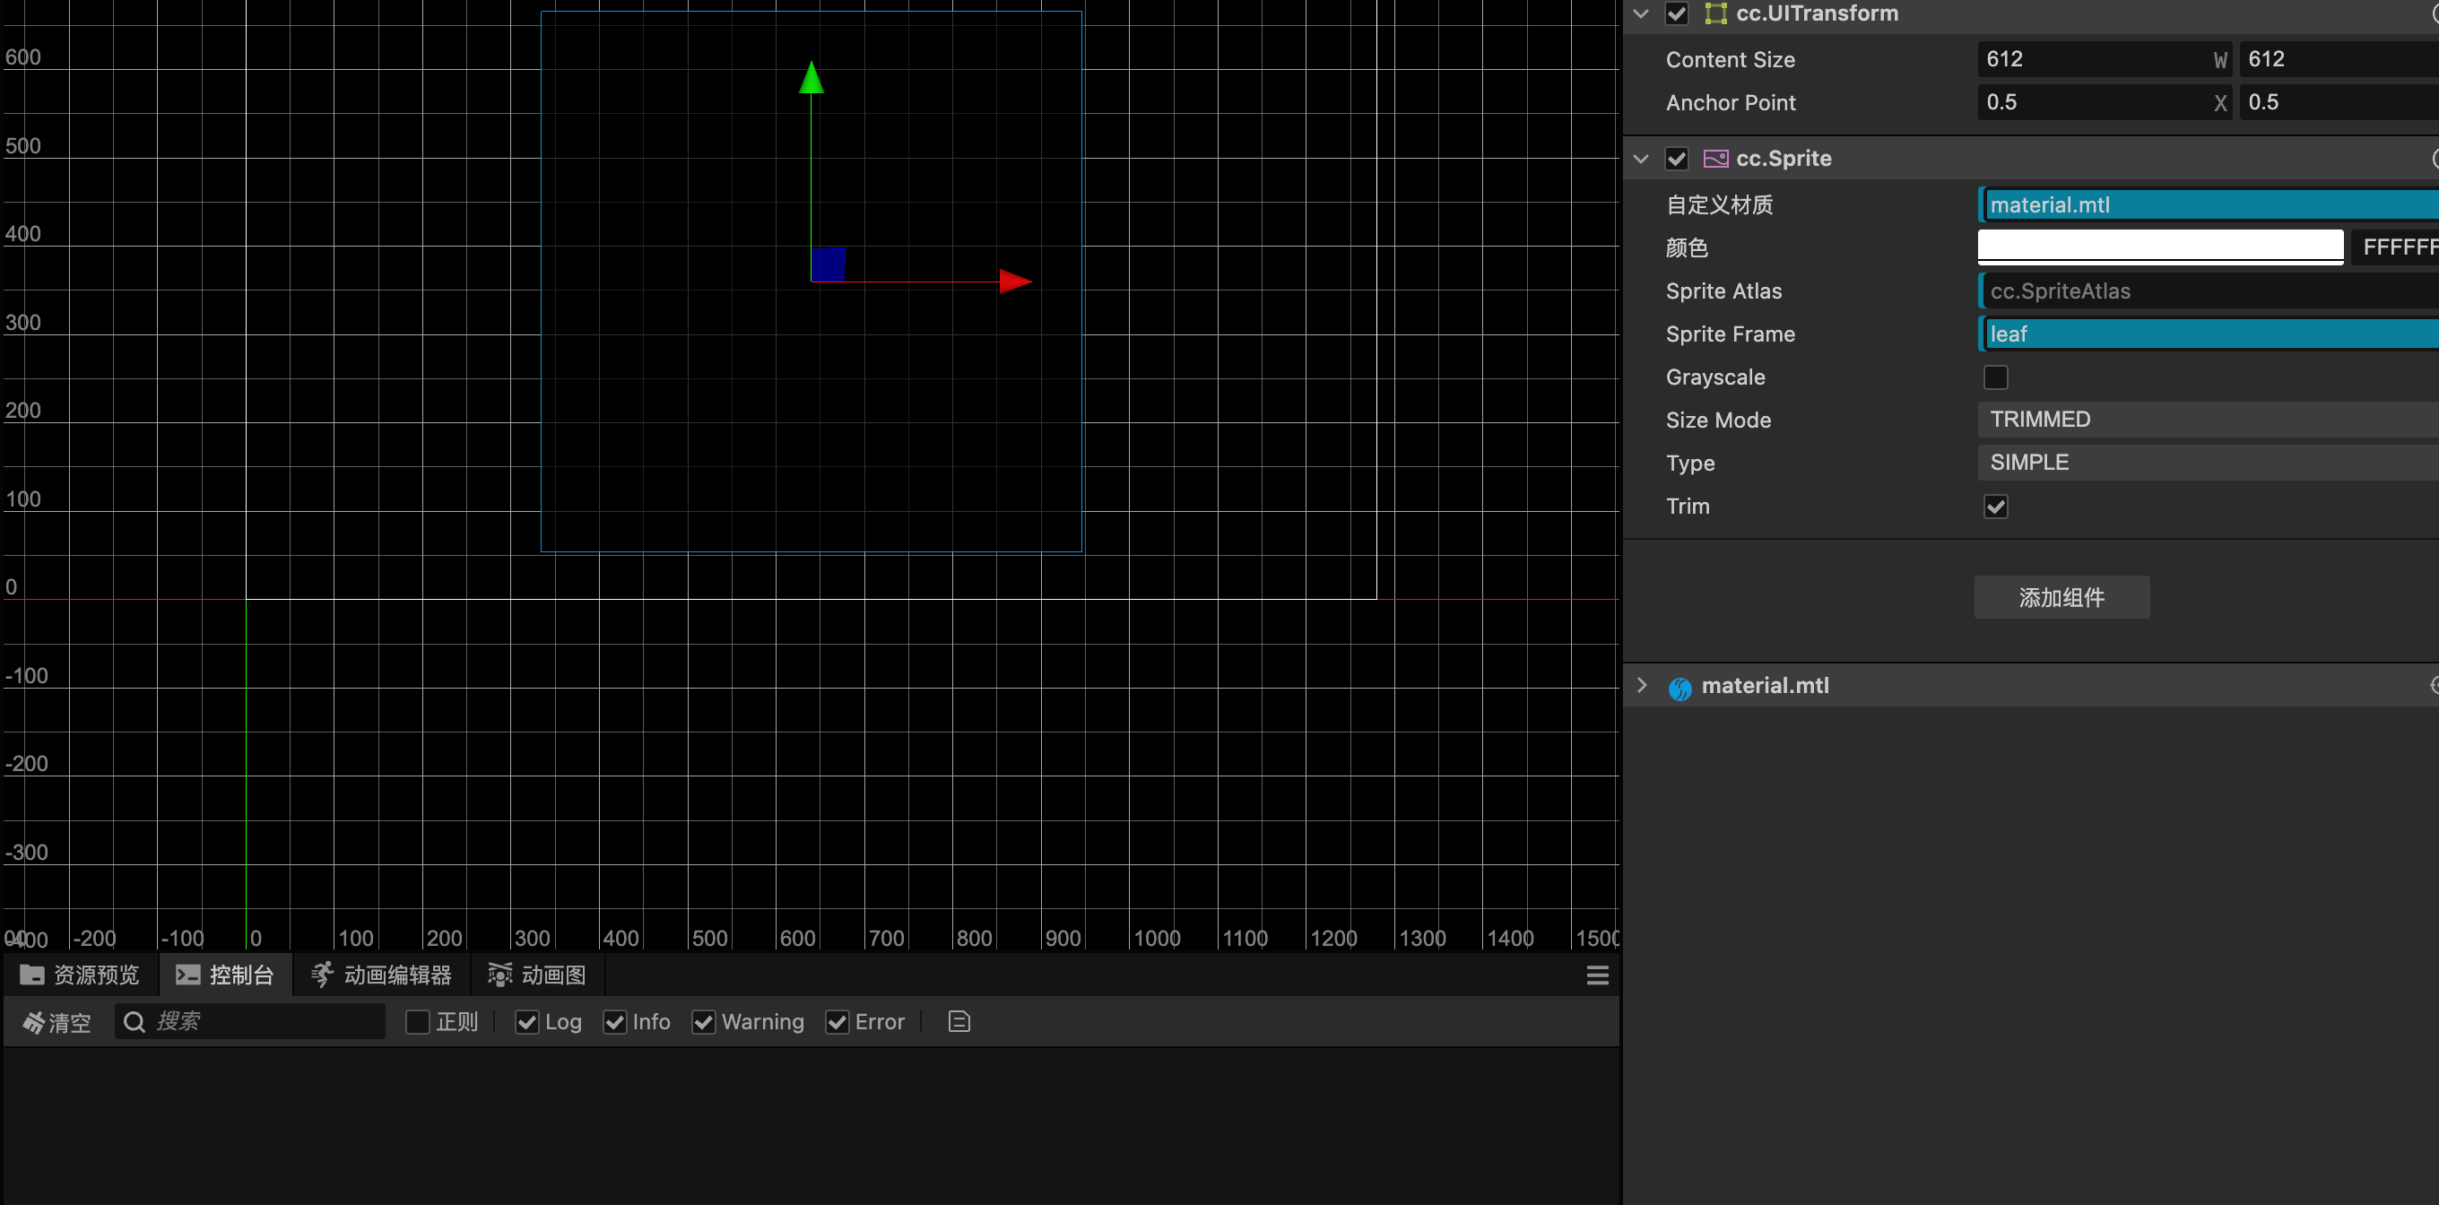The height and width of the screenshot is (1205, 2439).
Task: Uncheck the Trim checkbox
Action: click(x=1995, y=507)
